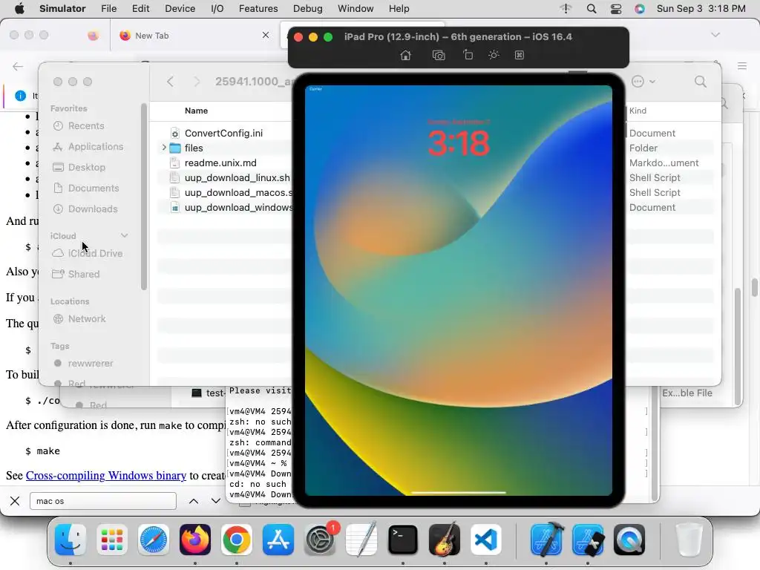The width and height of the screenshot is (760, 570).
Task: Open Control Center in menu bar
Action: coord(616,9)
